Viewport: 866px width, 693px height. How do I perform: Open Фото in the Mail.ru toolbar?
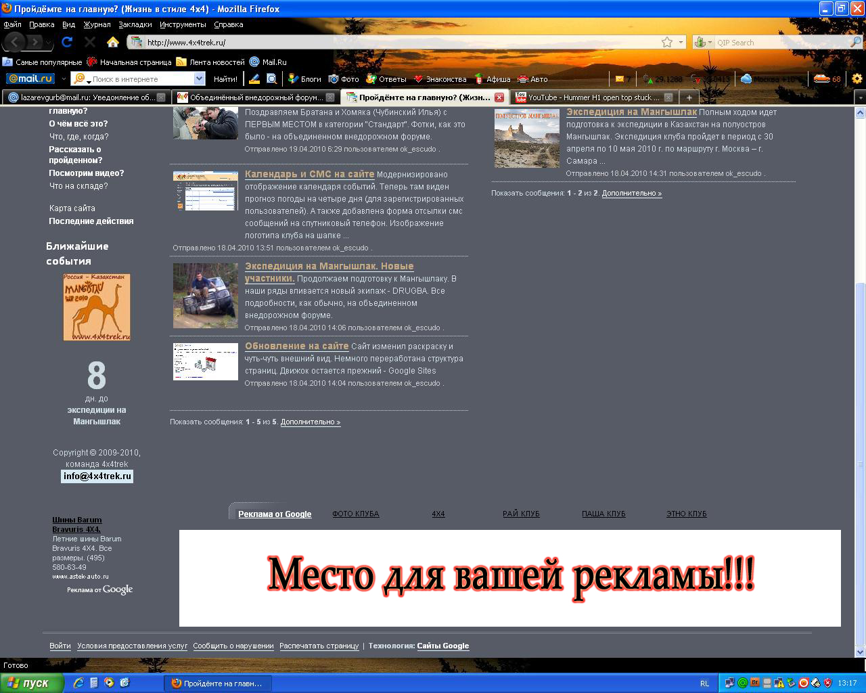(344, 79)
